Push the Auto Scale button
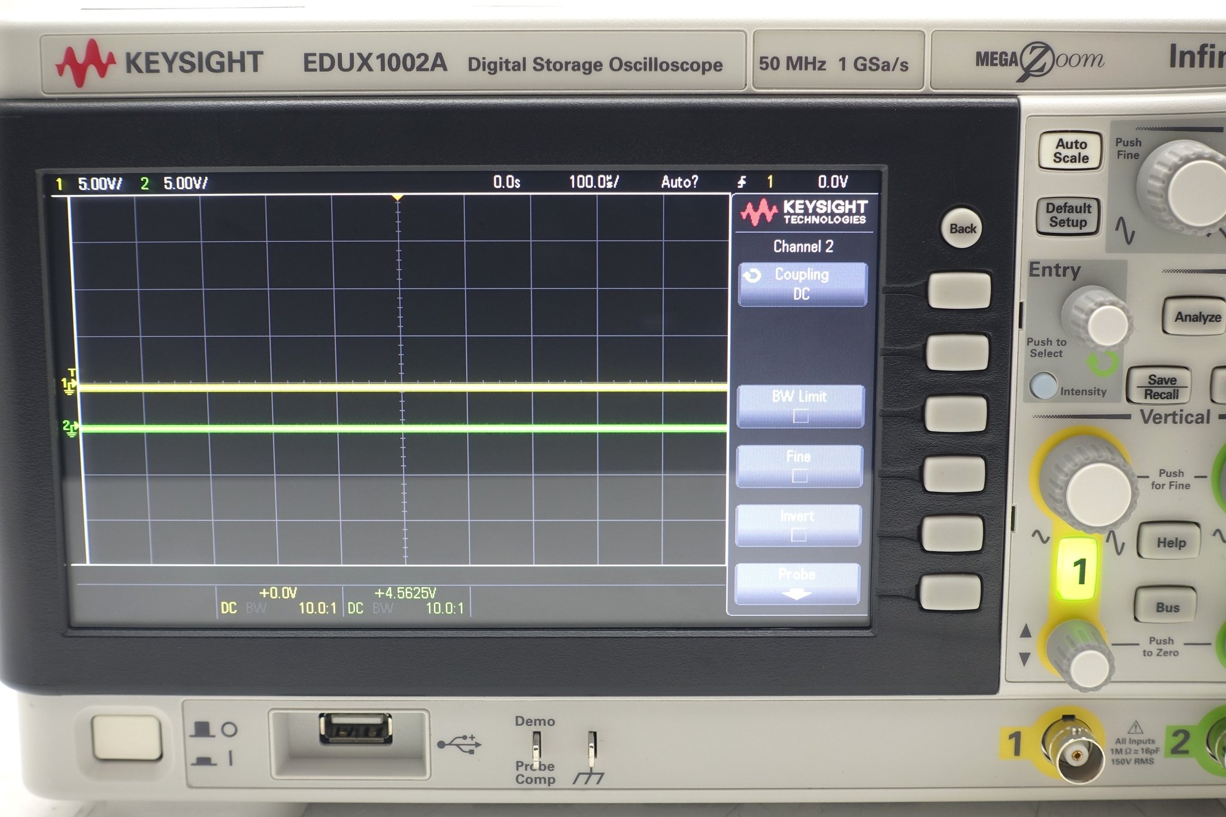This screenshot has height=817, width=1226. 1070,151
